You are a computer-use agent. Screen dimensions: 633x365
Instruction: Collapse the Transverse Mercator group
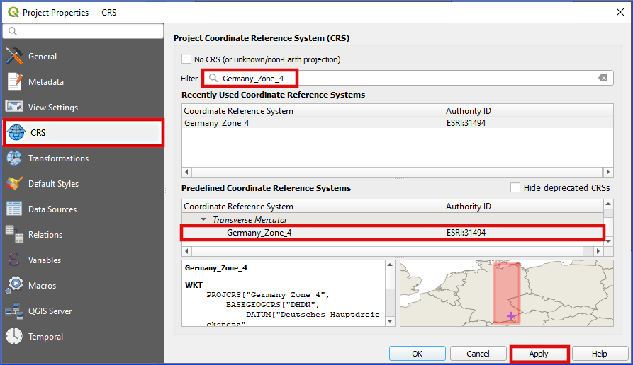(x=204, y=219)
